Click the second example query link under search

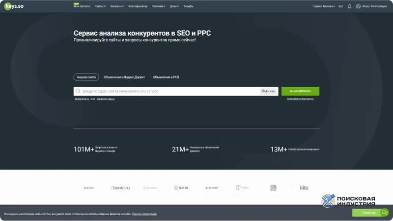coord(106,99)
